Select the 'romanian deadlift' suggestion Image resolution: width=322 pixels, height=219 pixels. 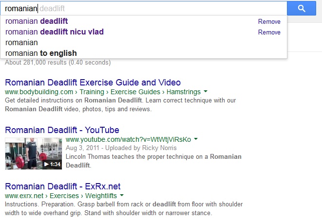click(x=37, y=21)
